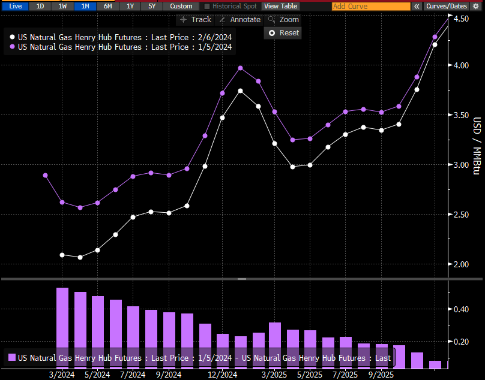Viewport: 485px width, 380px height.
Task: Click the Annotate pencil icon
Action: [222, 20]
